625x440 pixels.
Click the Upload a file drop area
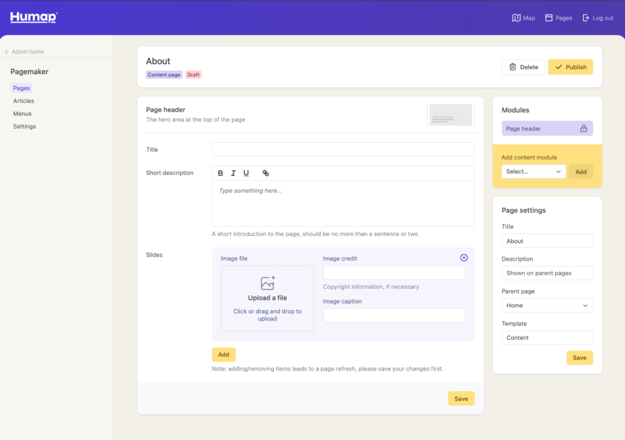tap(267, 299)
